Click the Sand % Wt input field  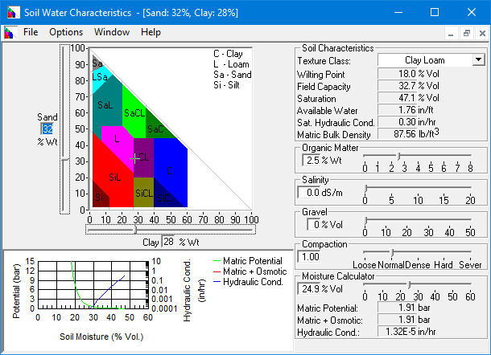pos(47,129)
